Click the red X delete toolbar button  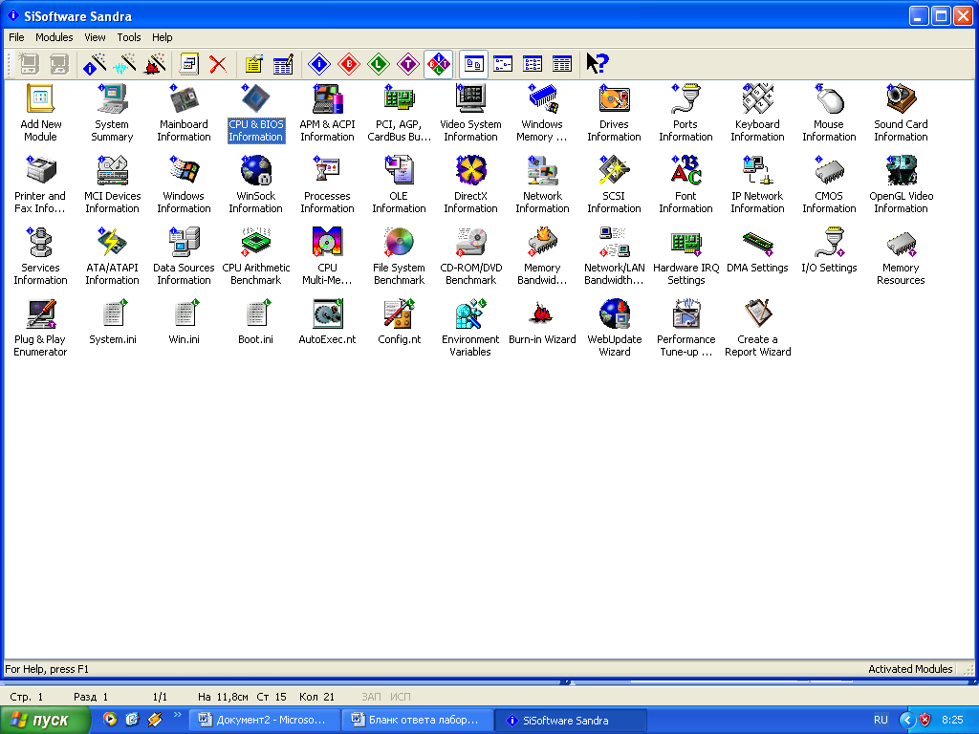tap(218, 64)
